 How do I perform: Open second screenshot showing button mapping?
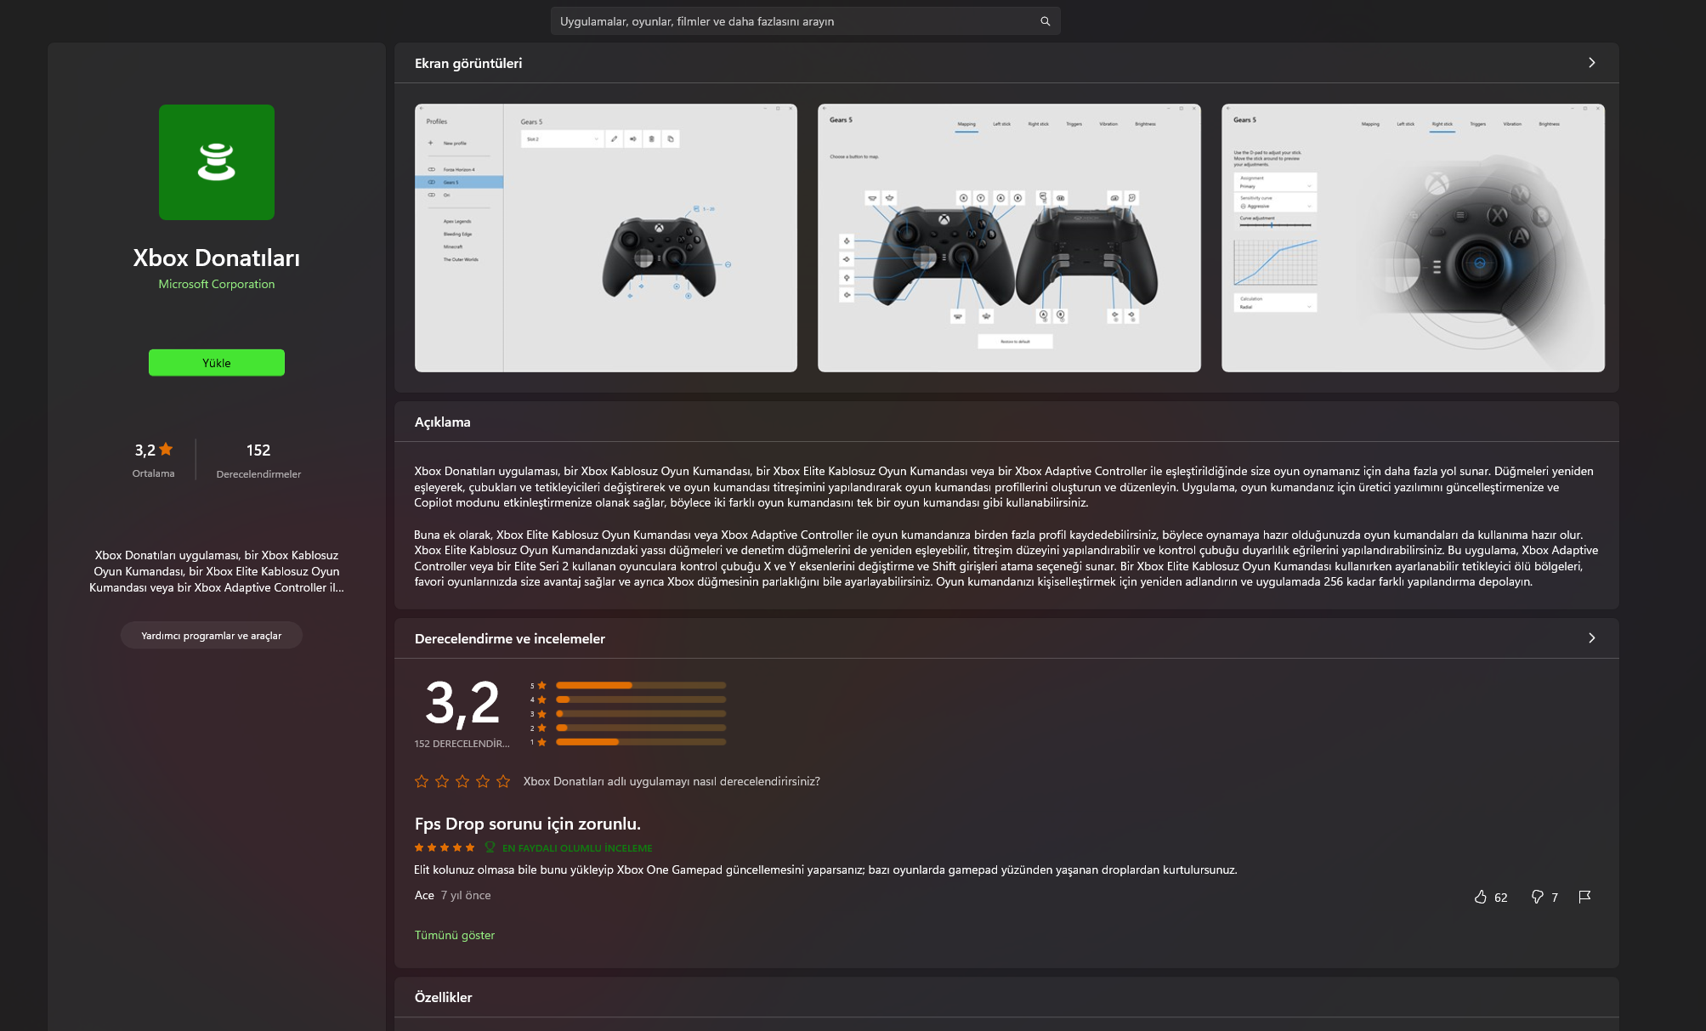tap(1009, 238)
